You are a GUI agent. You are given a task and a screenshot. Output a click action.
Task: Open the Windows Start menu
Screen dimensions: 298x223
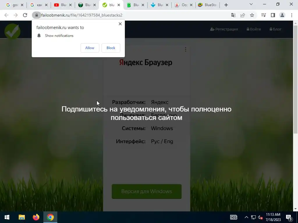click(x=7, y=217)
